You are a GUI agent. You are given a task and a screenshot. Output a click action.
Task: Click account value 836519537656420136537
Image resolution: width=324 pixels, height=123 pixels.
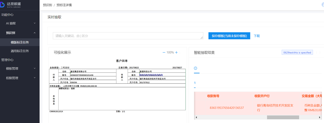tap(227, 108)
